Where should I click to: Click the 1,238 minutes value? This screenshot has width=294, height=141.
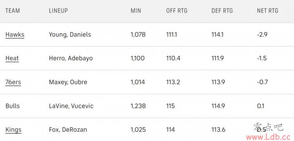[x=138, y=106]
